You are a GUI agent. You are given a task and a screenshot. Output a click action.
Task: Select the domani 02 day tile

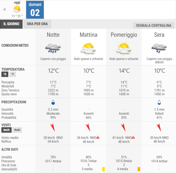pyautogui.click(x=35, y=10)
